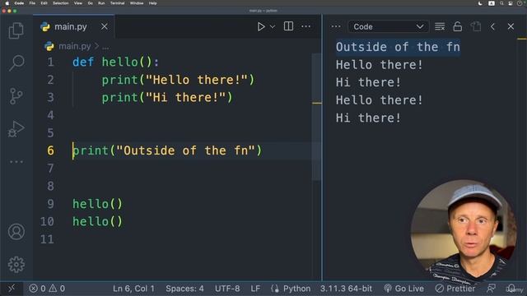Open the Source Control view
Viewport: 527px width, 296px height.
tap(16, 96)
